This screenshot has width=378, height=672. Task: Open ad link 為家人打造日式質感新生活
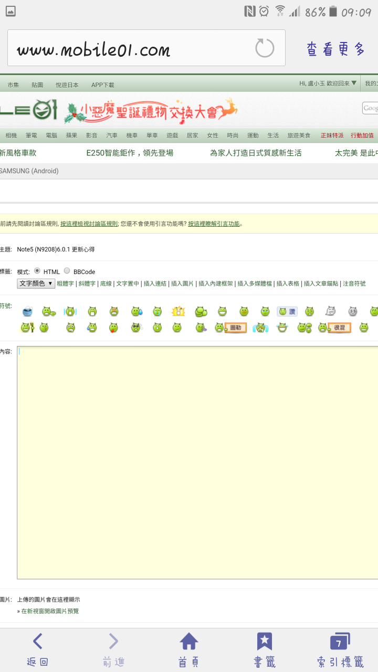coord(256,153)
